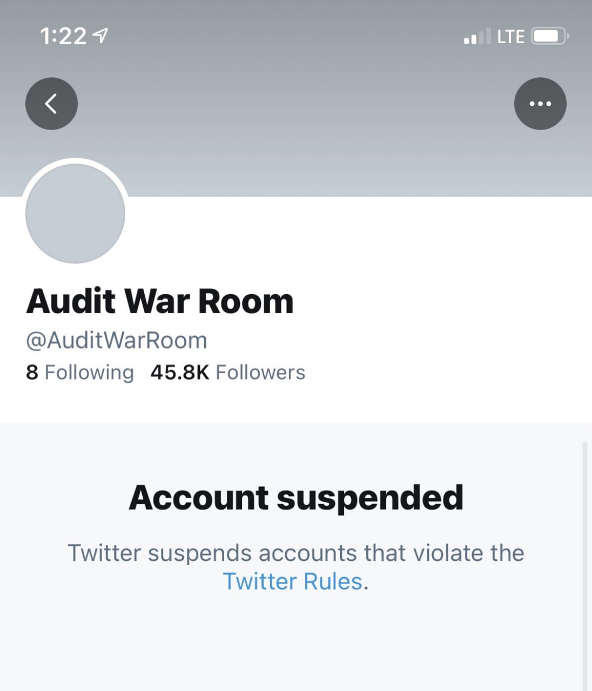This screenshot has width=592, height=691.
Task: Tap the Audit War Room display name
Action: 160,301
